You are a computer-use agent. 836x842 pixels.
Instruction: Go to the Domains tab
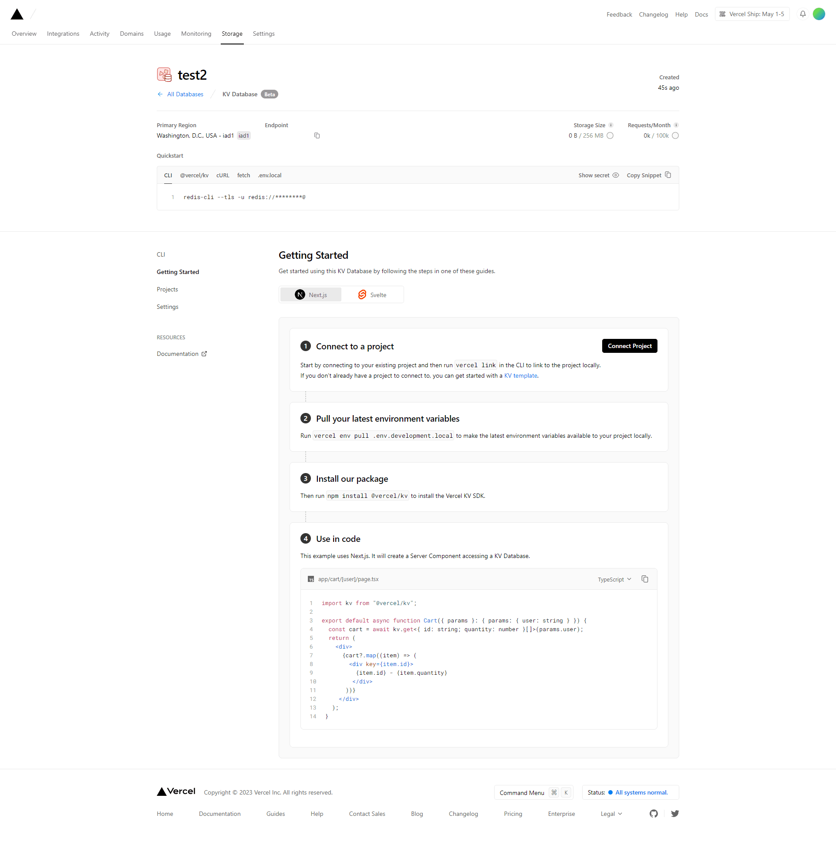tap(131, 34)
